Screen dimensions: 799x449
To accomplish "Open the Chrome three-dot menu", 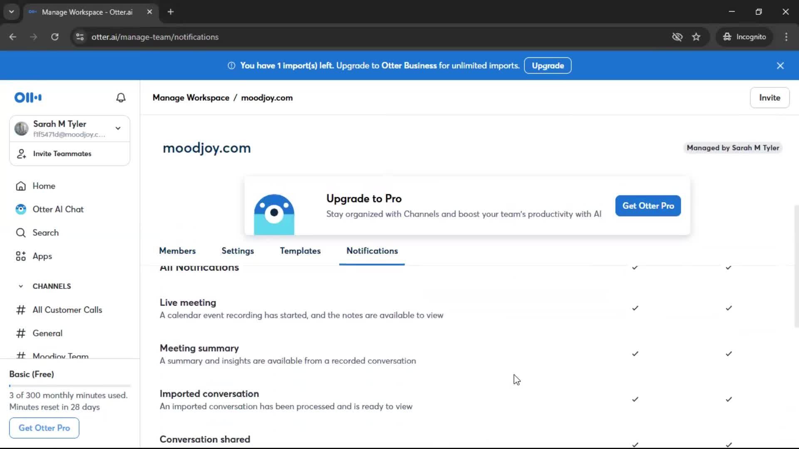I will click(x=786, y=37).
